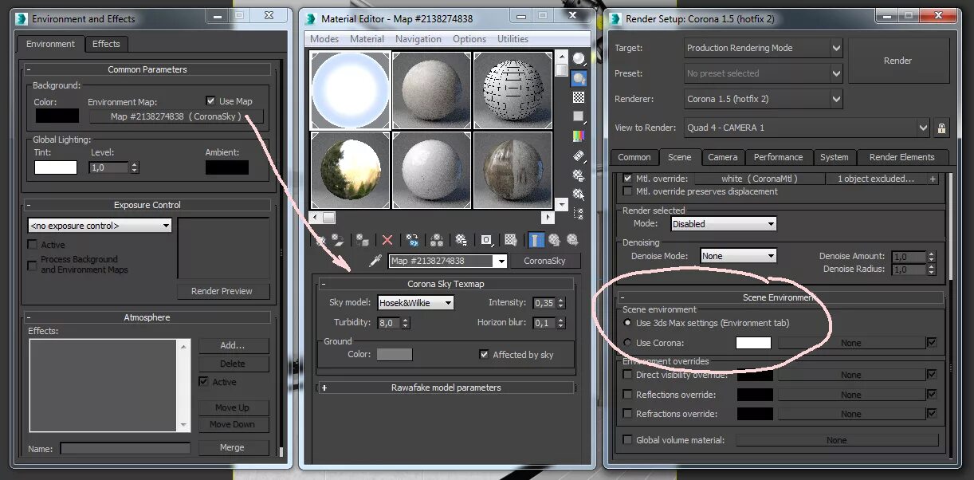
Task: Open the Utilities menu in Material Editor
Action: 513,39
